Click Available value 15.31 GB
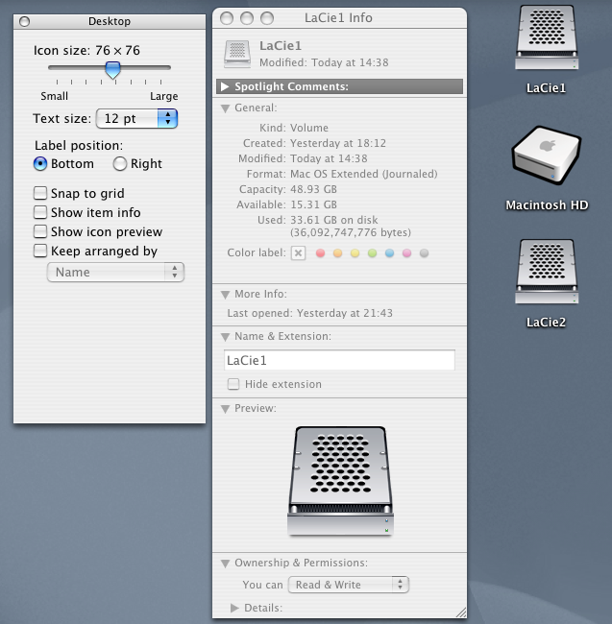612x624 pixels. coord(313,204)
